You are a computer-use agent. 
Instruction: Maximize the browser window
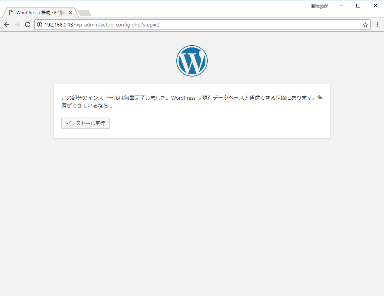[x=358, y=6]
